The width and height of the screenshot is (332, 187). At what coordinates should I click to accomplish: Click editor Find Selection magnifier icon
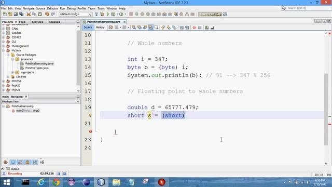tap(134, 28)
